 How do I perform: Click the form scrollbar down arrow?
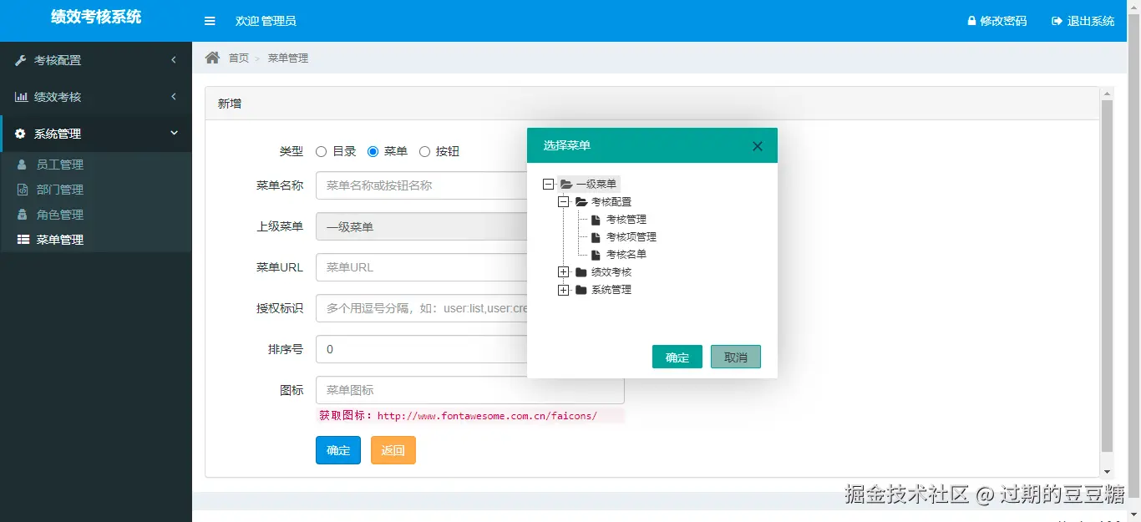click(x=1107, y=472)
